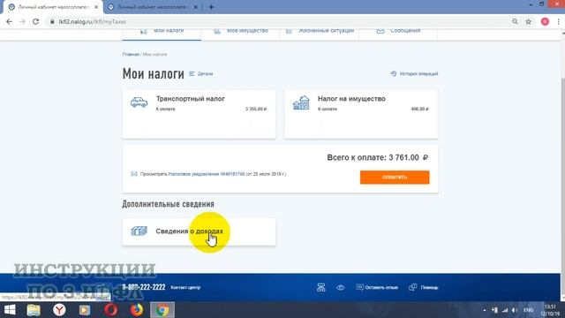This screenshot has height=318, width=565.
Task: Open the Детали view link
Action: (201, 73)
